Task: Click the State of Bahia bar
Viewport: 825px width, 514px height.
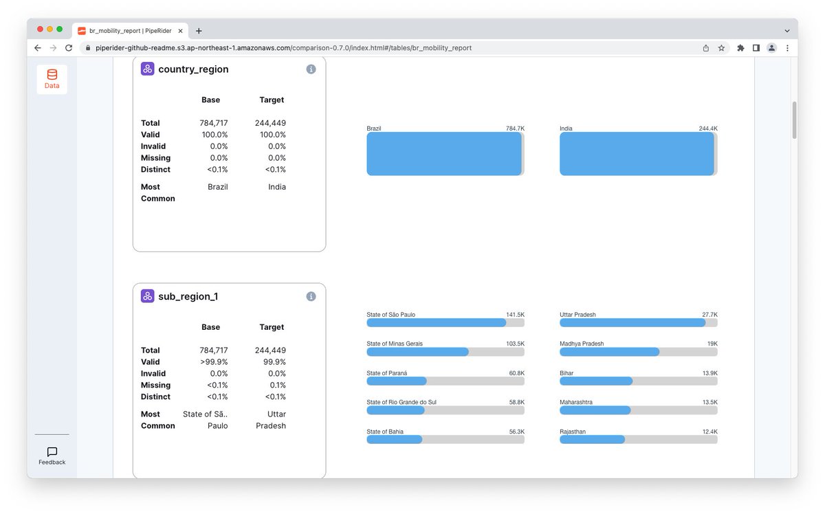Action: click(445, 439)
